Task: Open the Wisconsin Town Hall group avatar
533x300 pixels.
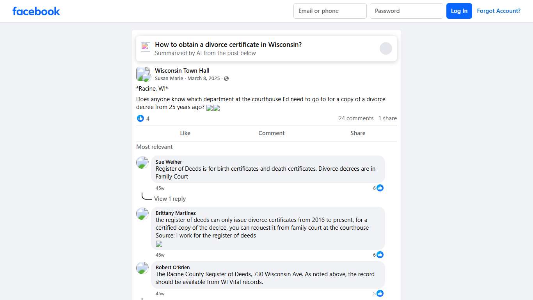Action: (143, 74)
